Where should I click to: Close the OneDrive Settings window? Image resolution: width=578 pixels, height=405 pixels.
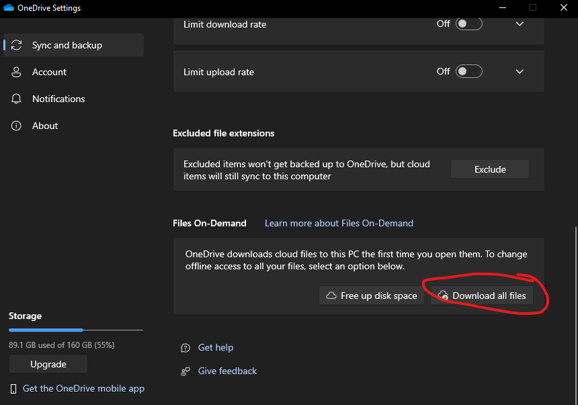[x=564, y=8]
